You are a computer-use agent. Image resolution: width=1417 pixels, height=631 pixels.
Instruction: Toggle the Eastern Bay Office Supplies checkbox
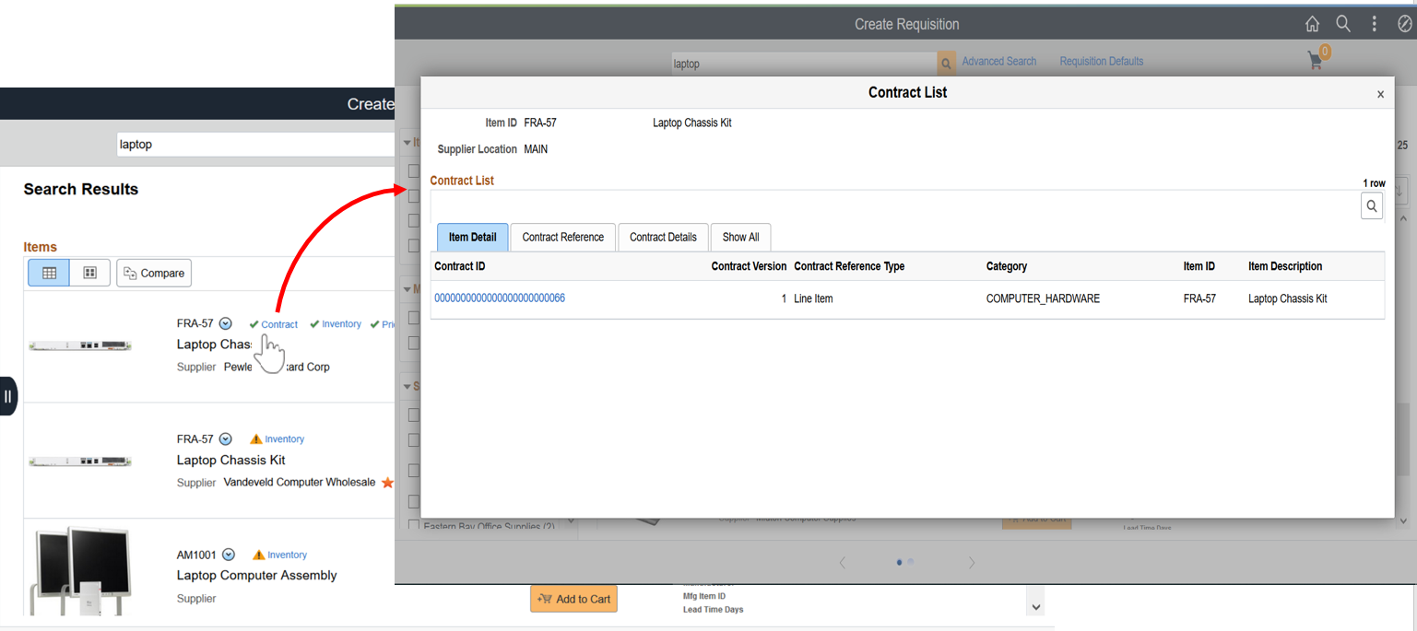(x=414, y=526)
